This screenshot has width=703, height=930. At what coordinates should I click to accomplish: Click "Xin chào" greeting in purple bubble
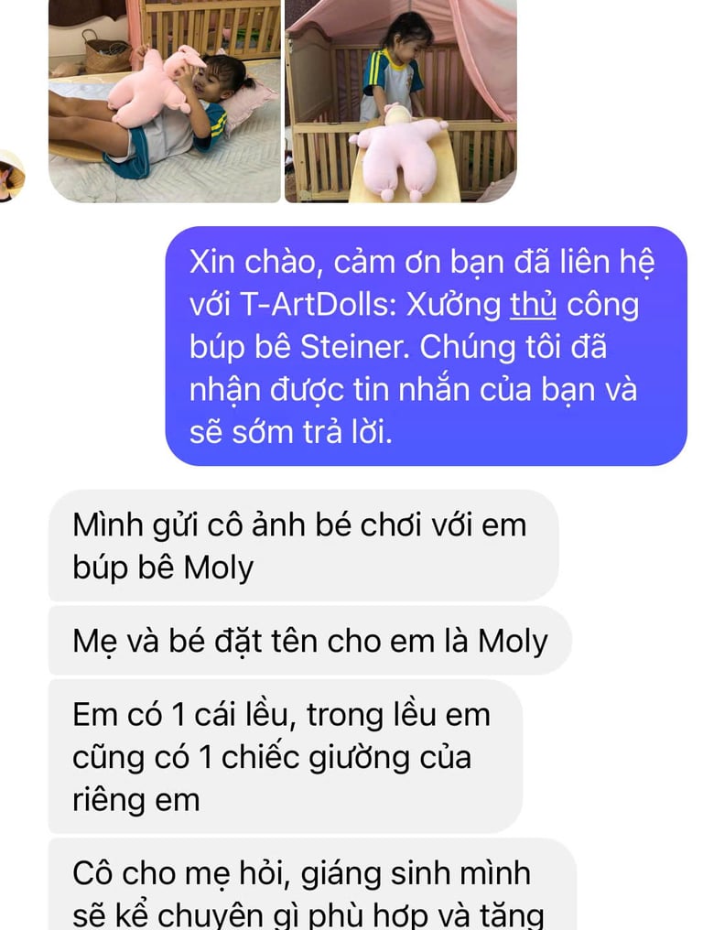(252, 263)
